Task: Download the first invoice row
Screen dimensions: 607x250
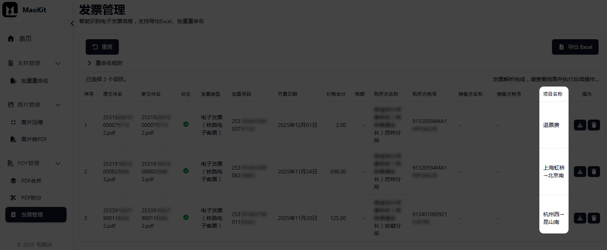Action: tap(580, 125)
